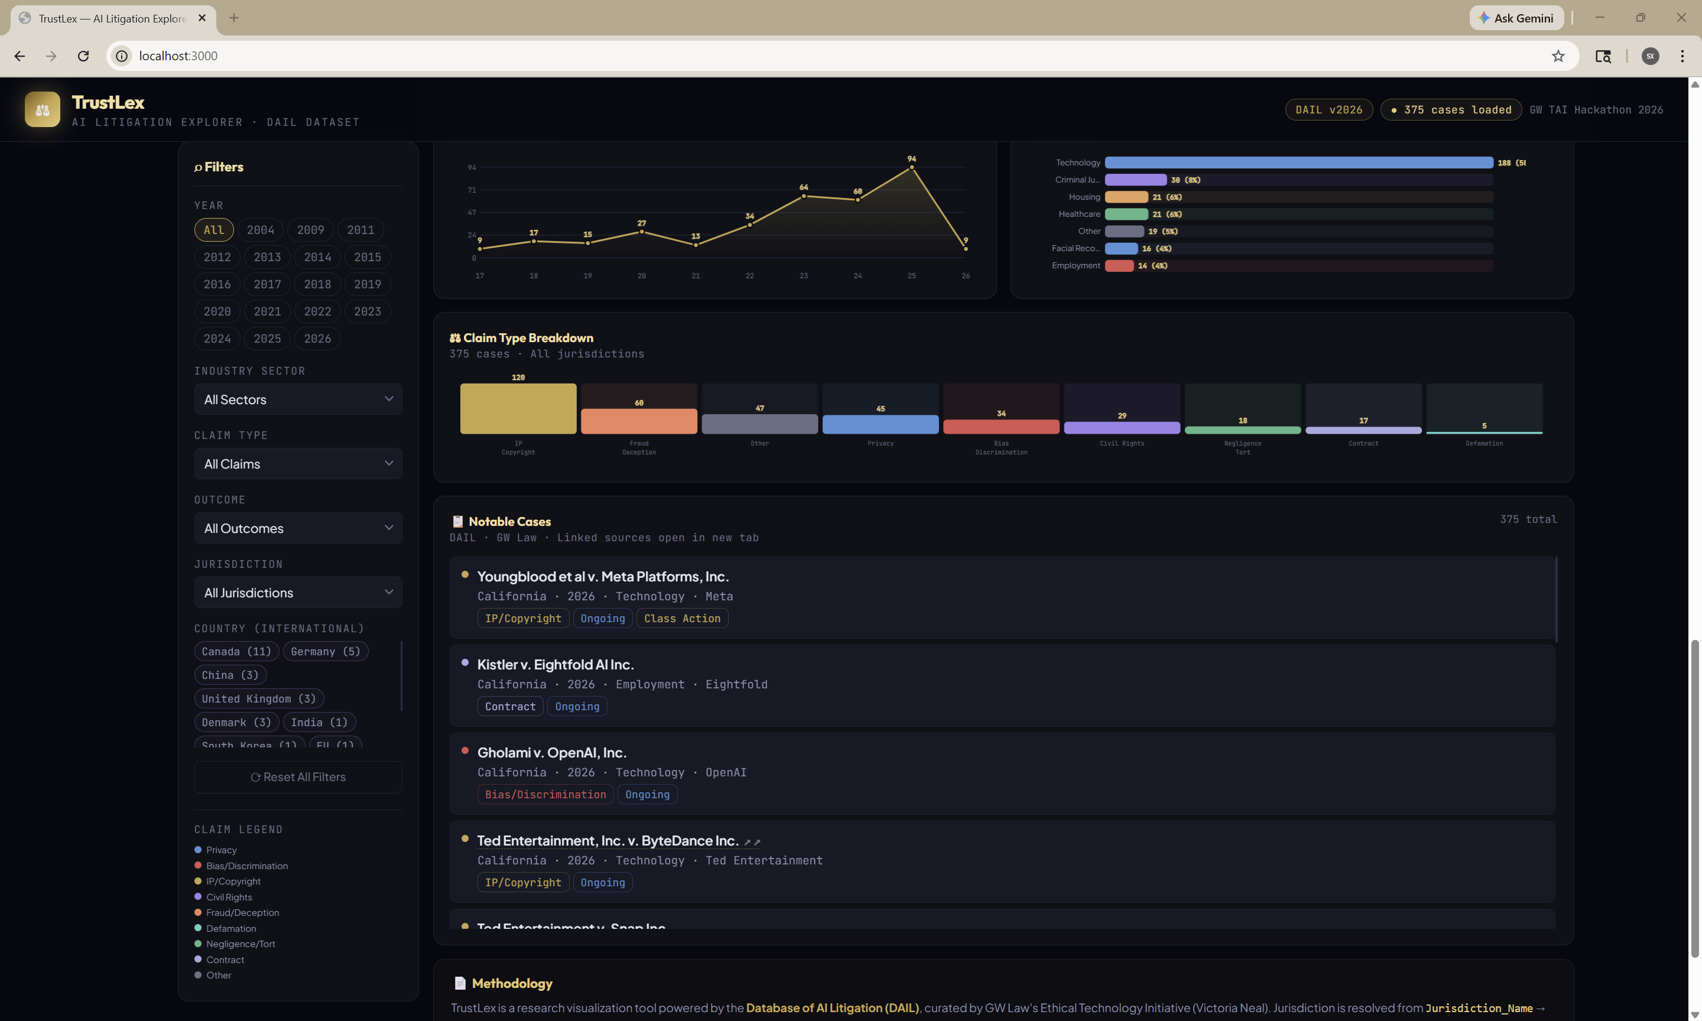Viewport: 1702px width, 1021px height.
Task: Select the 2024 year filter chip
Action: (217, 339)
